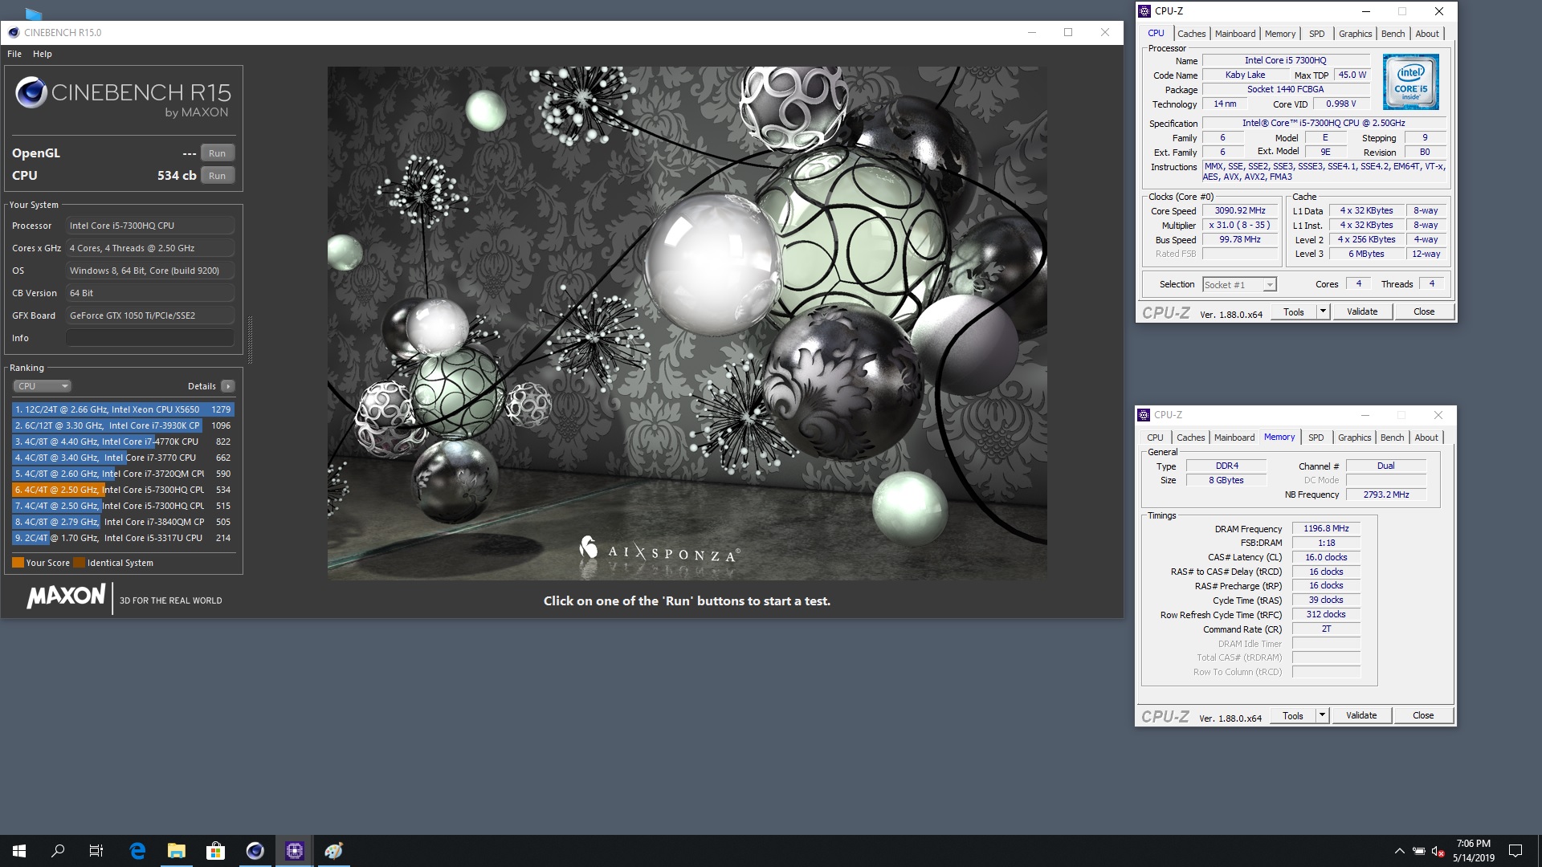The width and height of the screenshot is (1542, 867).
Task: Open the Action Center notifications icon
Action: 1515,851
